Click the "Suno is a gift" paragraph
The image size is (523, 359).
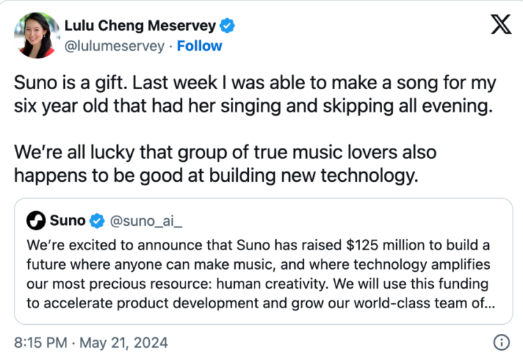[x=255, y=94]
